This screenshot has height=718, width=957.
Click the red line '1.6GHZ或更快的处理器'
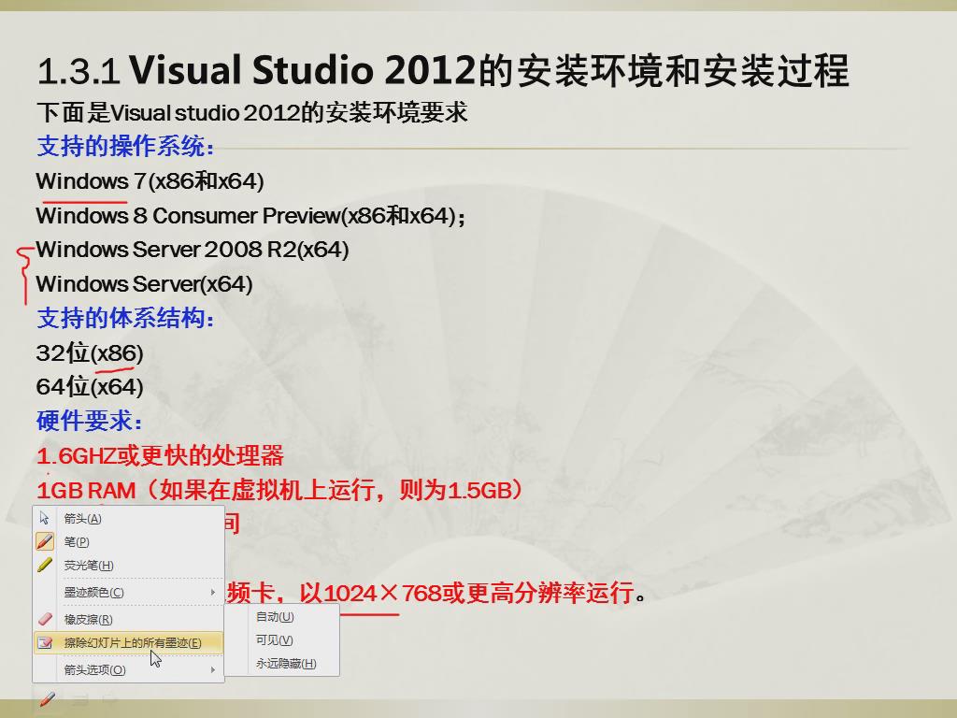[x=161, y=455]
